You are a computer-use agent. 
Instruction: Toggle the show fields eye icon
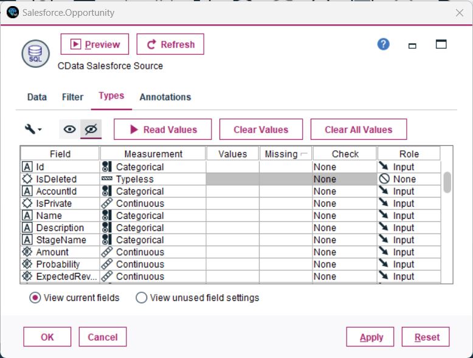70,129
